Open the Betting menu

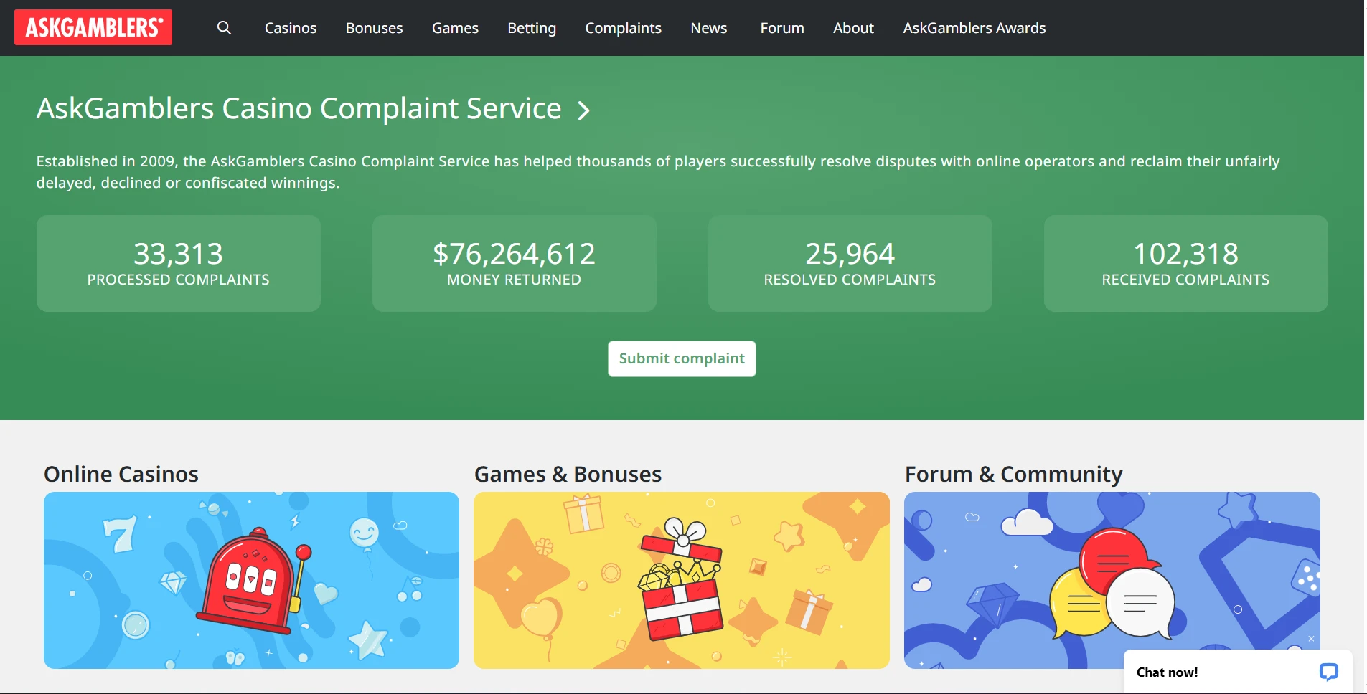click(x=532, y=28)
